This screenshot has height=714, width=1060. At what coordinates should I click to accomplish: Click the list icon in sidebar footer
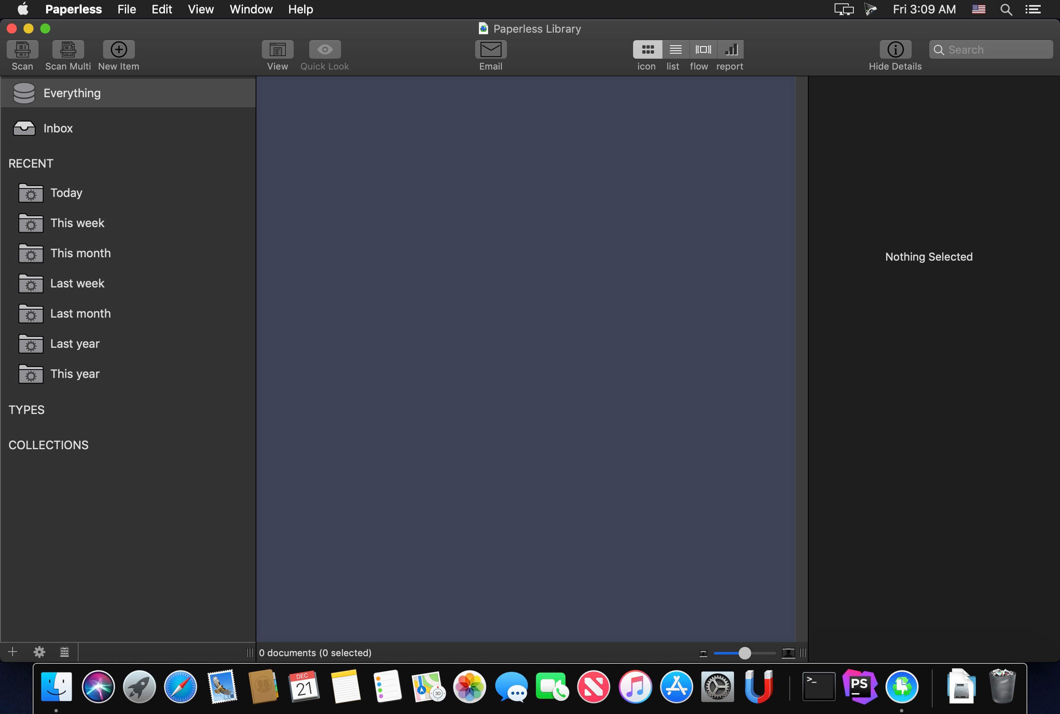(x=65, y=652)
